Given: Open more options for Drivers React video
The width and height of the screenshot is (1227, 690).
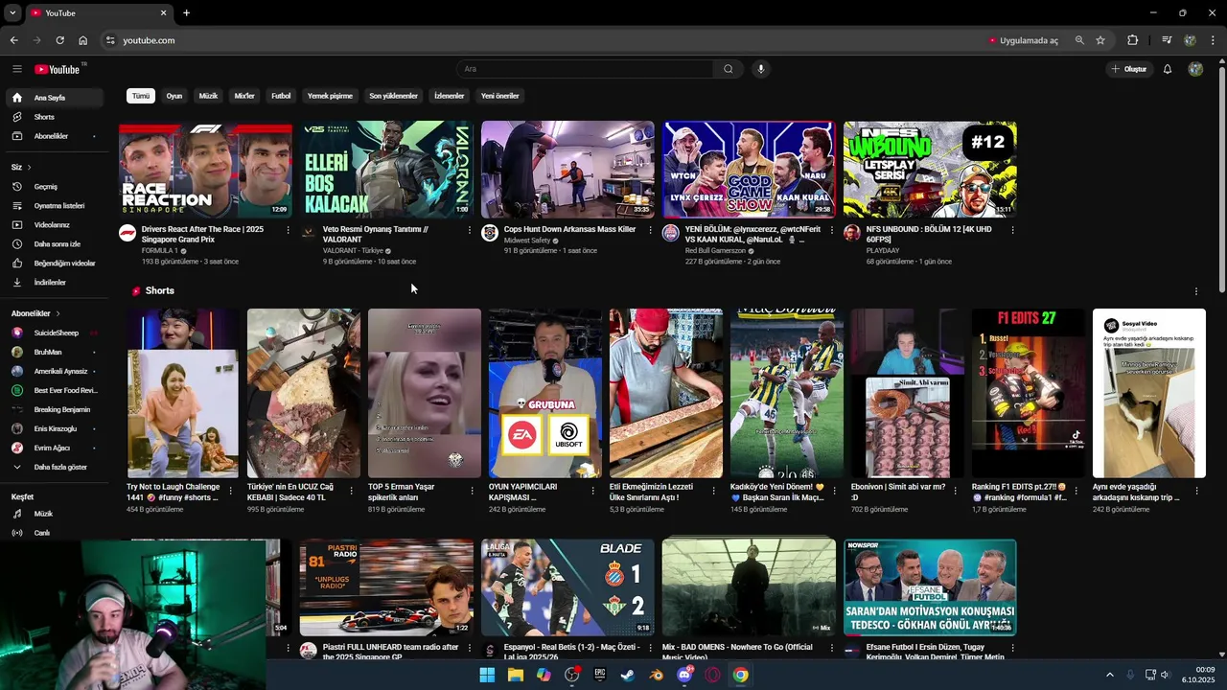Looking at the screenshot, I should (288, 230).
